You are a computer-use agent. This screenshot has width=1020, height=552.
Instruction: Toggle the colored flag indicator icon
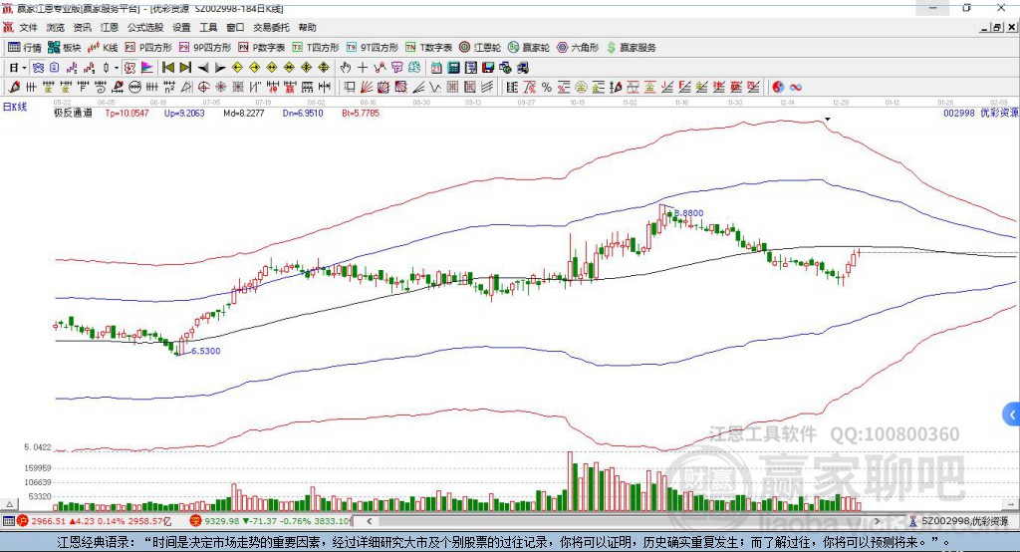click(x=147, y=68)
